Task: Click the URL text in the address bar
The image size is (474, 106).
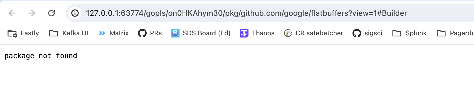Action: (246, 13)
